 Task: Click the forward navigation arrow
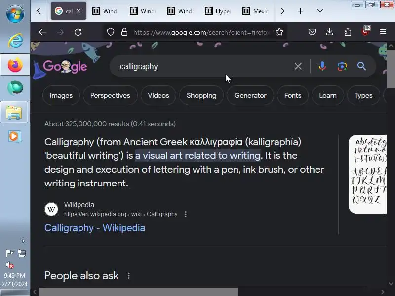pyautogui.click(x=60, y=32)
